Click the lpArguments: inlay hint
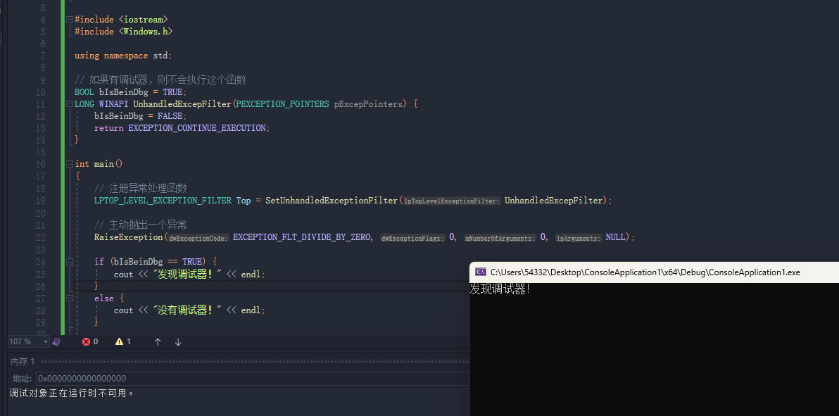This screenshot has width=839, height=416. point(579,238)
